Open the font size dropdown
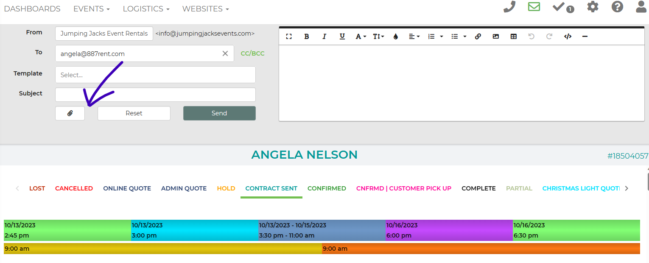 (x=378, y=36)
